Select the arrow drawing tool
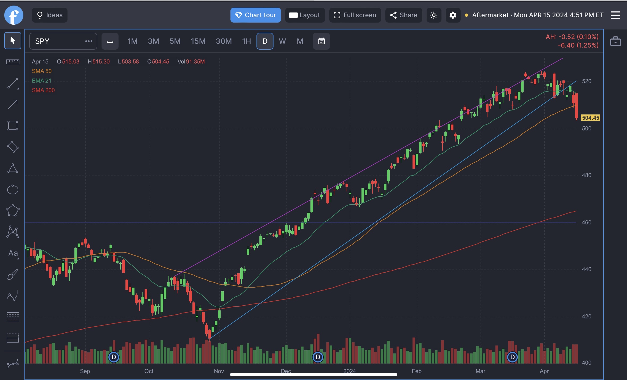Viewport: 627px width, 380px height. (12, 104)
